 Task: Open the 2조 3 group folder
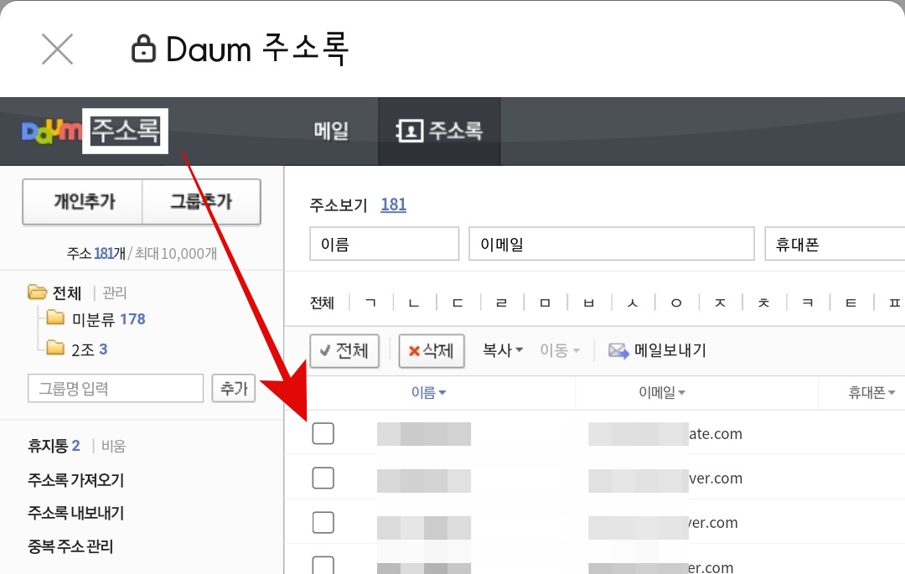[x=90, y=349]
